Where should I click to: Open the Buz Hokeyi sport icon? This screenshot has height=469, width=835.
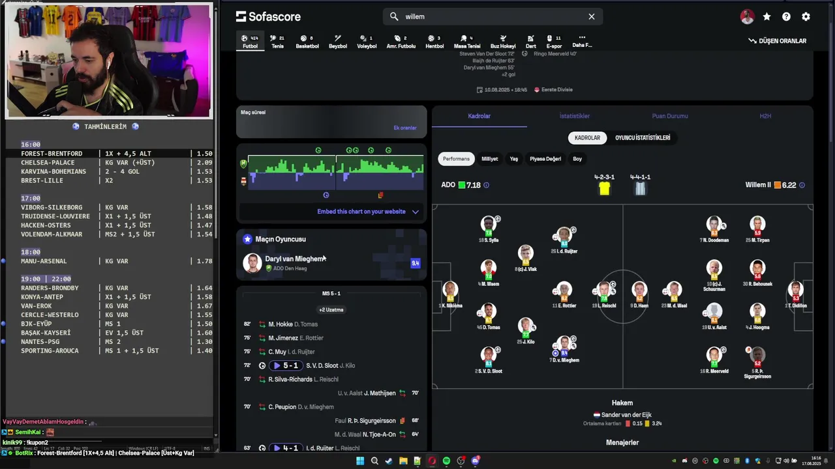tap(503, 42)
